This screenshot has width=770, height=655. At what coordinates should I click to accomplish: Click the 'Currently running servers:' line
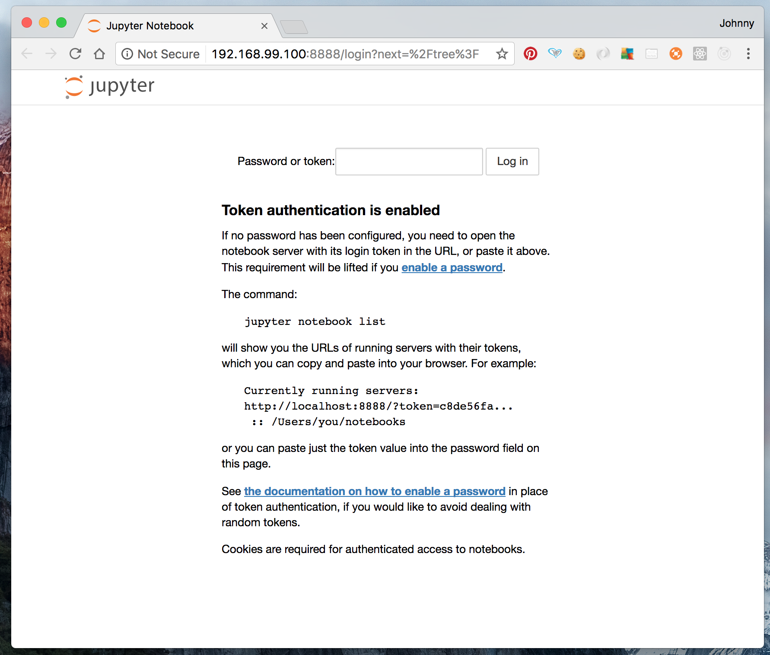click(331, 391)
